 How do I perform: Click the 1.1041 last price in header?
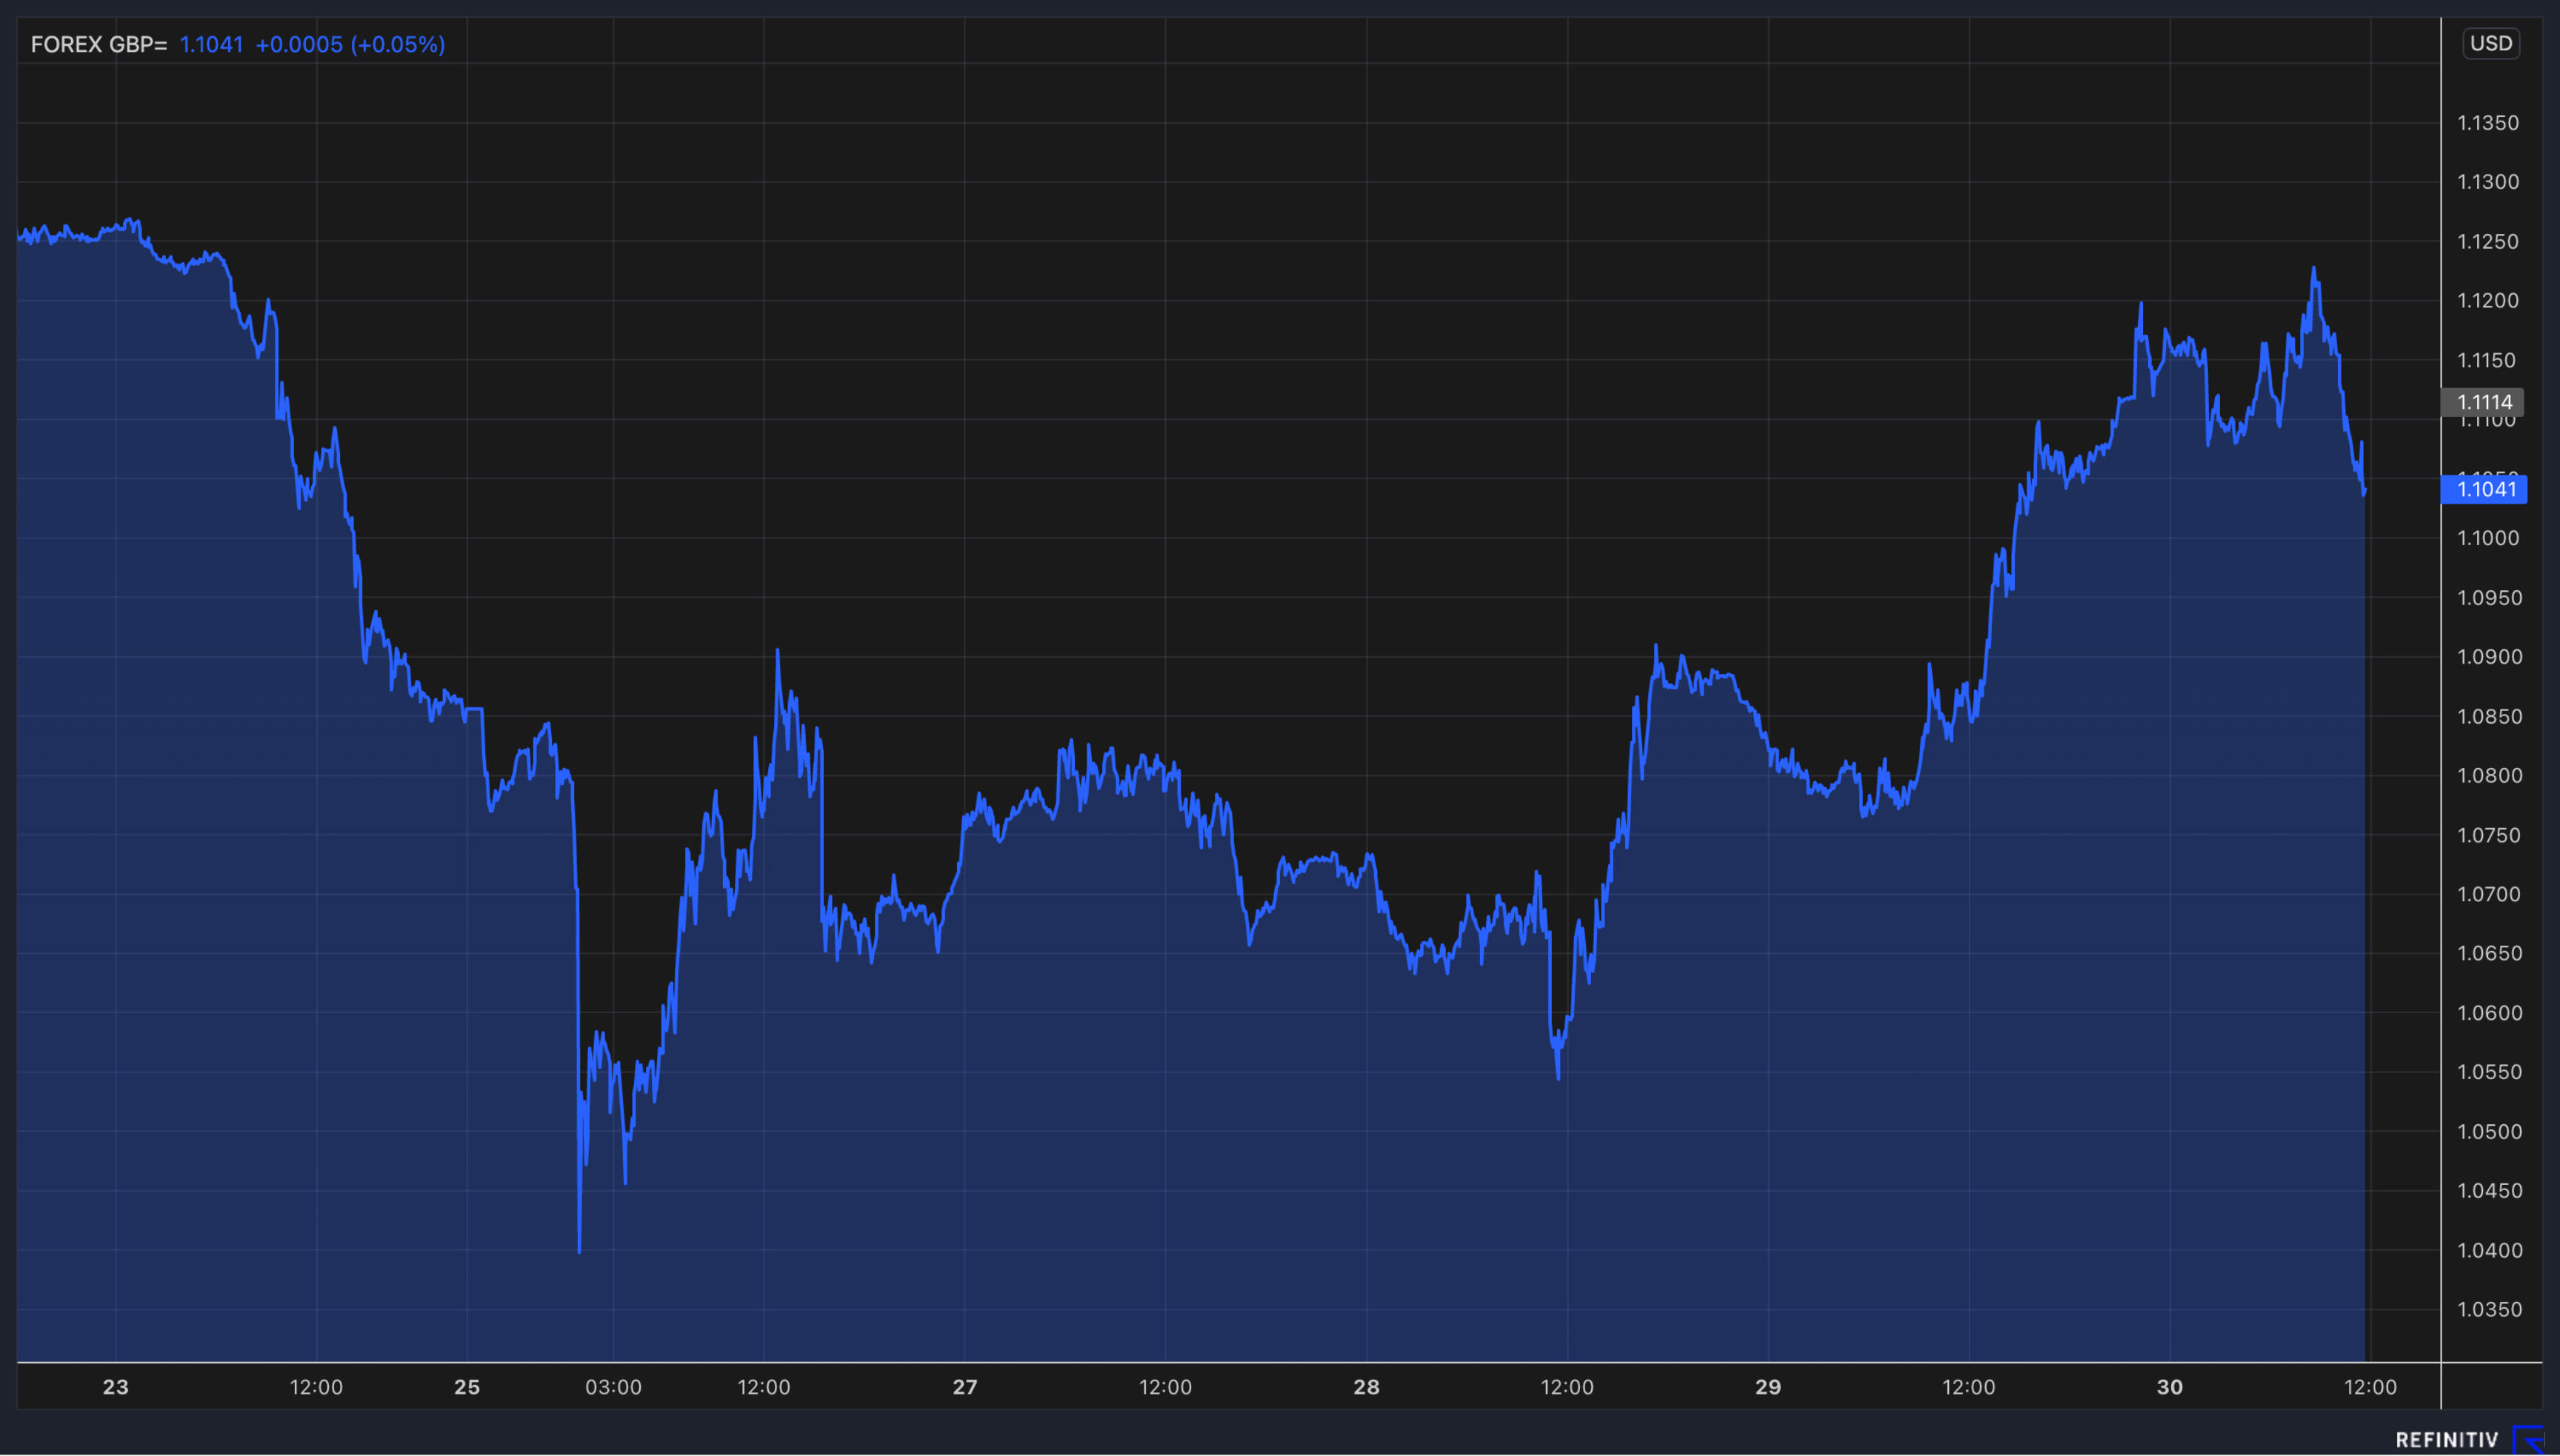coord(211,45)
